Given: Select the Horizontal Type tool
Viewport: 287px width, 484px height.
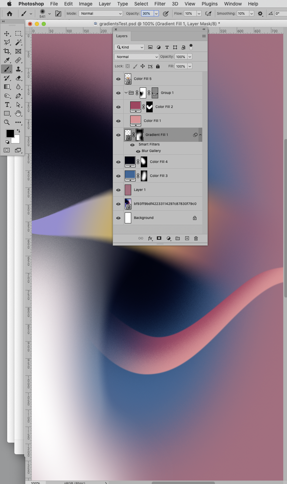Looking at the screenshot, I should tap(7, 105).
